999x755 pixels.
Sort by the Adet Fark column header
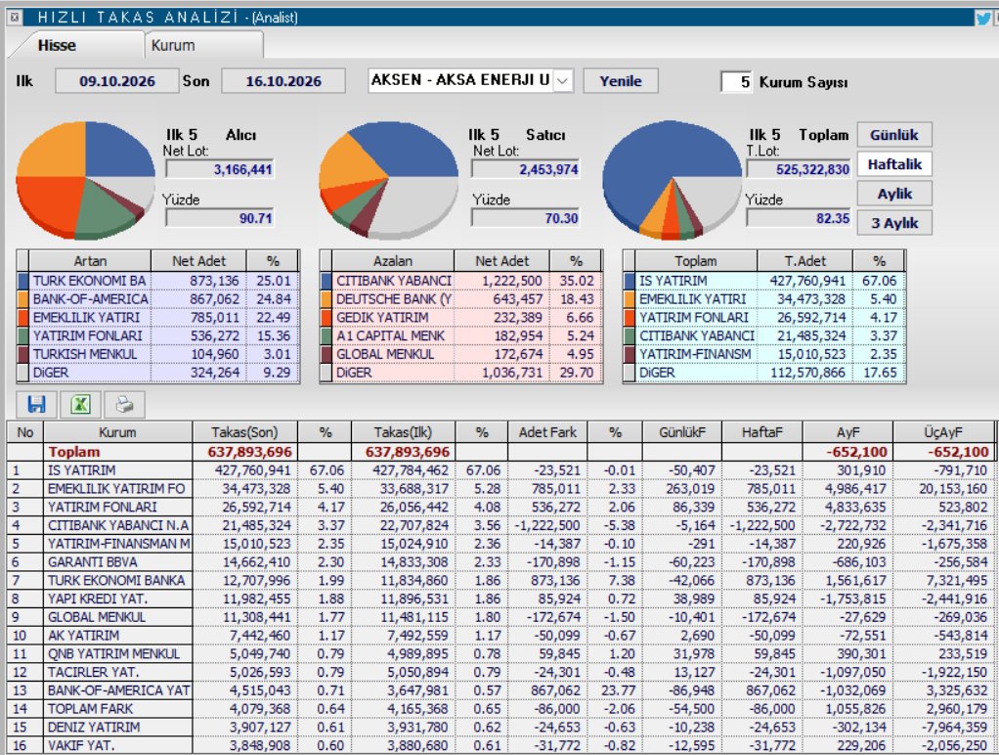pos(547,432)
